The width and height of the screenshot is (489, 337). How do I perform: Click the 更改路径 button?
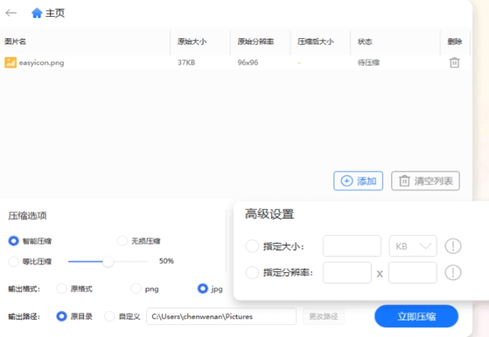324,316
